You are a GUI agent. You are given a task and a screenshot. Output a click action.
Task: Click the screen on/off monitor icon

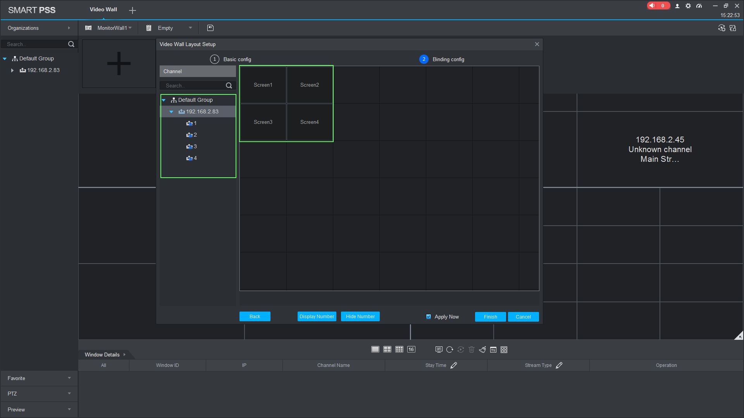point(439,349)
